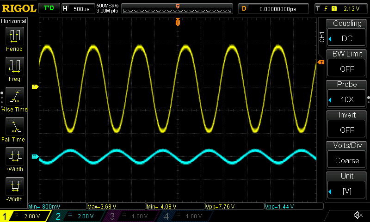This screenshot has width=370, height=222.
Task: Click the trigger level 2.12 V readout
Action: 351,9
